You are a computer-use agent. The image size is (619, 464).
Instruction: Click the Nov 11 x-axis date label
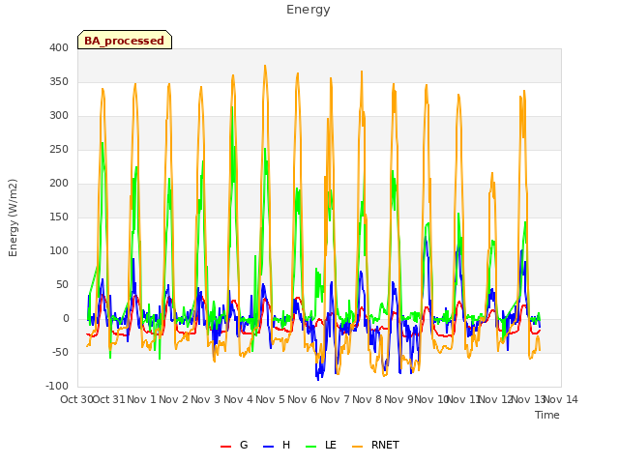[463, 399]
